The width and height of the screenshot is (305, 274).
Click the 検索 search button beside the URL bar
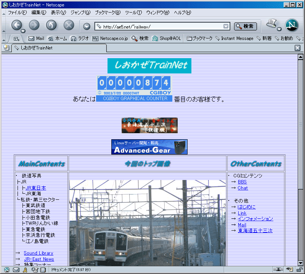coord(245,26)
